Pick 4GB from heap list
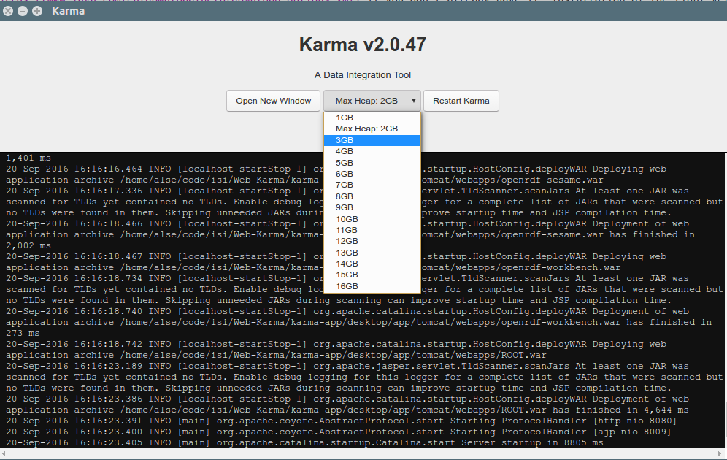The image size is (727, 460). pyautogui.click(x=372, y=152)
